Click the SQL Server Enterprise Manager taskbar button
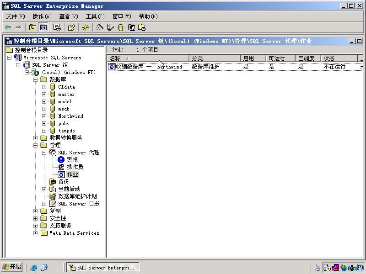The image size is (366, 274). pyautogui.click(x=103, y=267)
